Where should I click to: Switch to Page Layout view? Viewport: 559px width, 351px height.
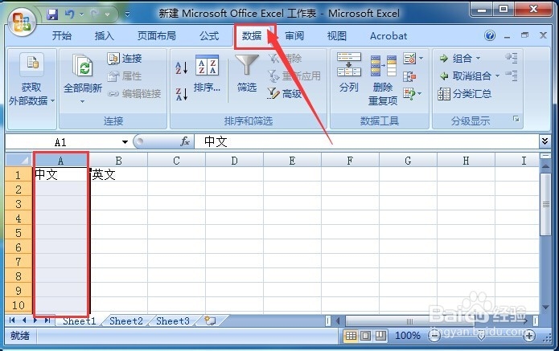(366, 336)
